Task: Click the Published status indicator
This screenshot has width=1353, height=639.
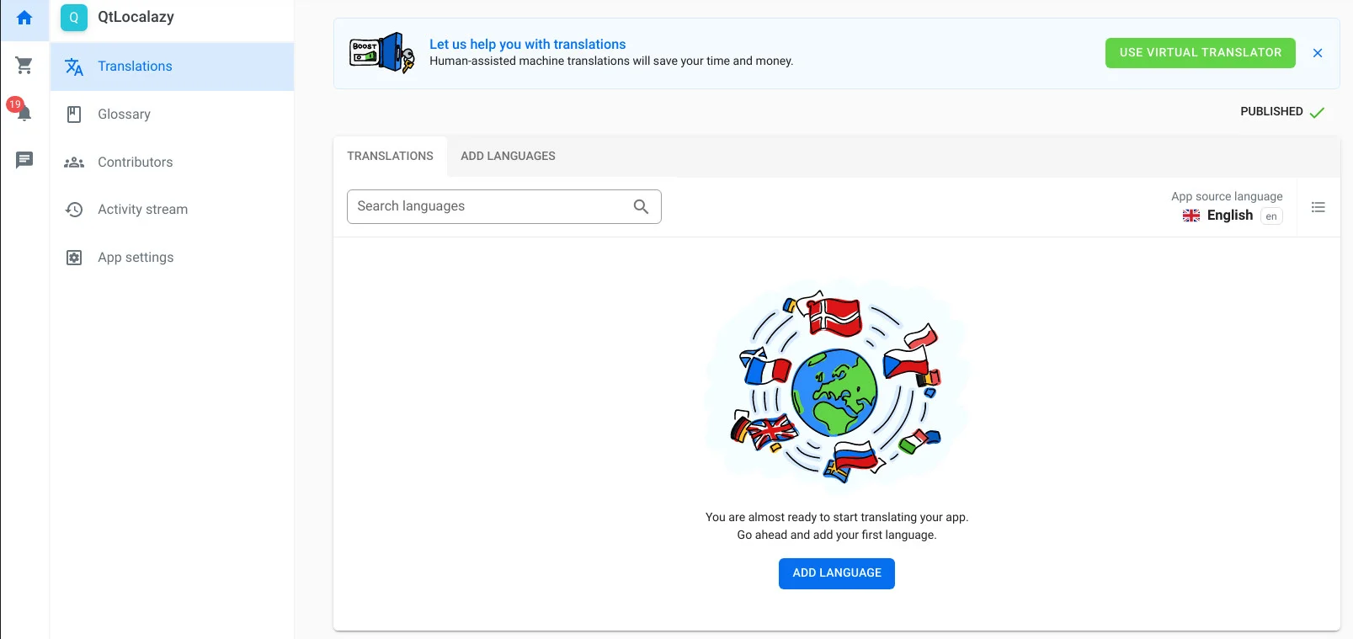Action: tap(1281, 112)
